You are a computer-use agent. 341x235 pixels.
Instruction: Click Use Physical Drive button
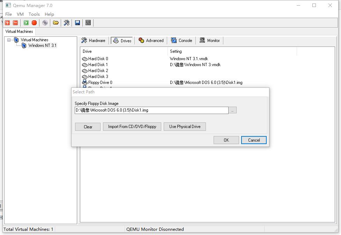pos(185,127)
